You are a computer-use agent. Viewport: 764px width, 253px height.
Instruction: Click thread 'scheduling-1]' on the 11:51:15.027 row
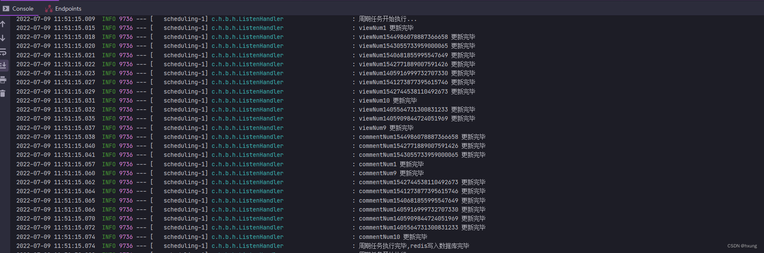186,82
